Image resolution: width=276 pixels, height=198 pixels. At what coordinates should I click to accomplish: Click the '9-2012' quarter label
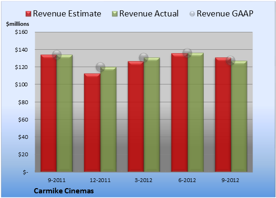point(230,180)
